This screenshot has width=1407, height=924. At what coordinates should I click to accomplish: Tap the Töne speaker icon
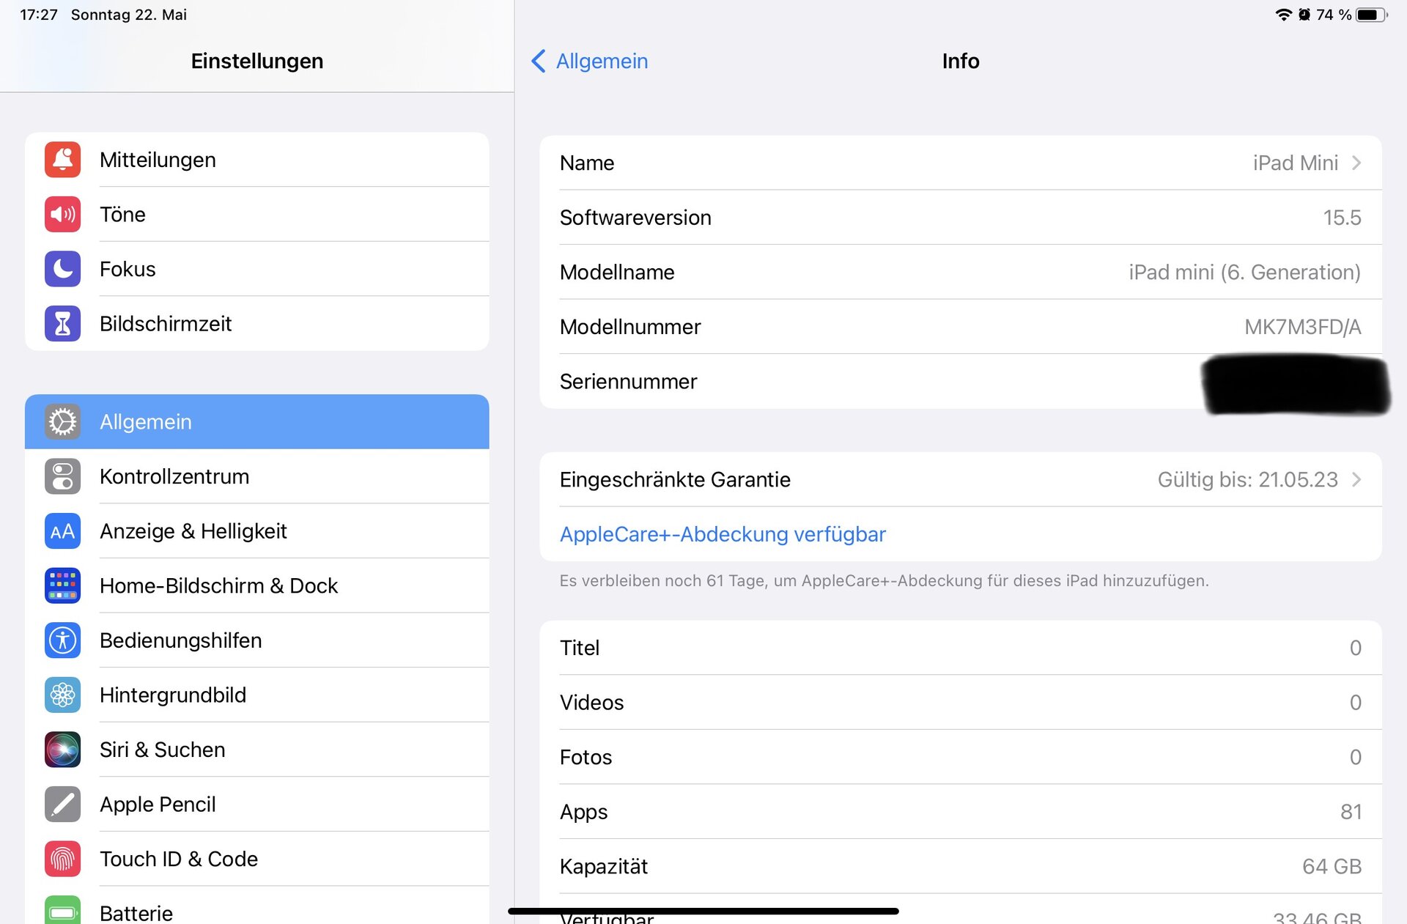coord(62,214)
